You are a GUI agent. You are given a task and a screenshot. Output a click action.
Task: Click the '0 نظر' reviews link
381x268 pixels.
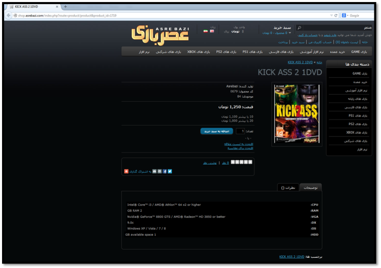226,163
